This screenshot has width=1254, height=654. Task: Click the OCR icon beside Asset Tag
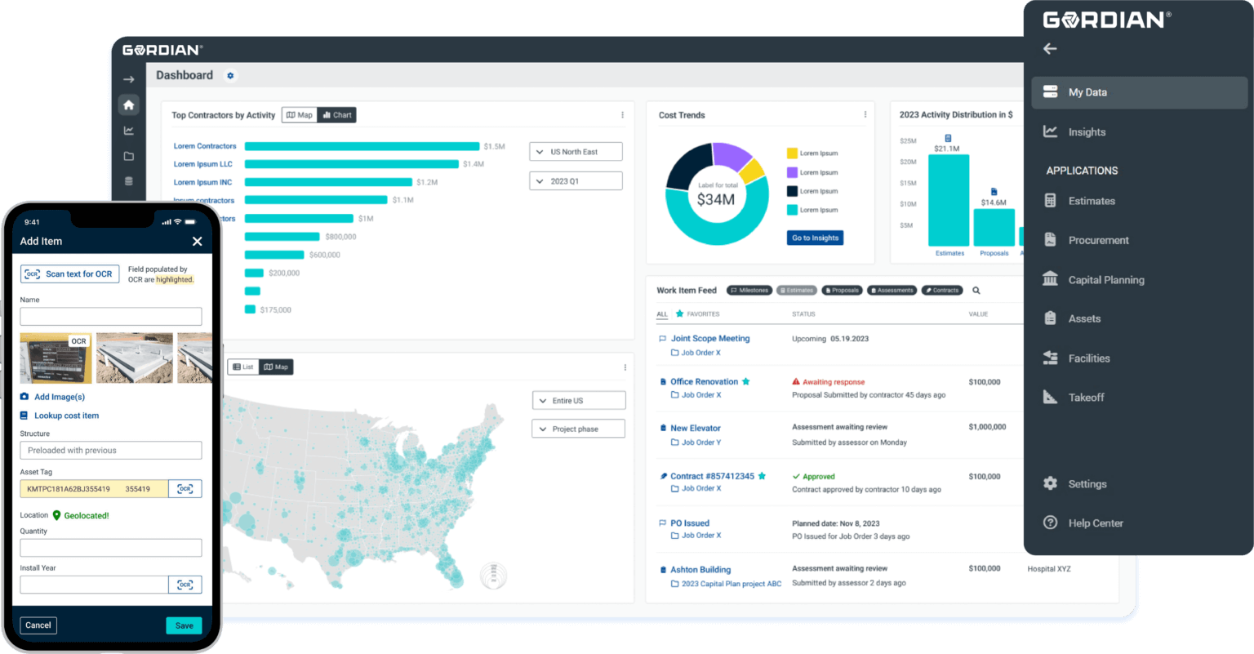[185, 489]
